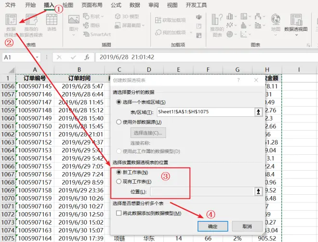Choose the 现有工作表 radio option
The image size is (318, 242).
point(119,182)
